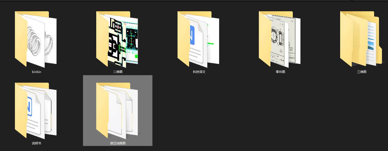Select the 二维图 folder icon
Image resolution: width=388 pixels, height=151 pixels.
117,39
